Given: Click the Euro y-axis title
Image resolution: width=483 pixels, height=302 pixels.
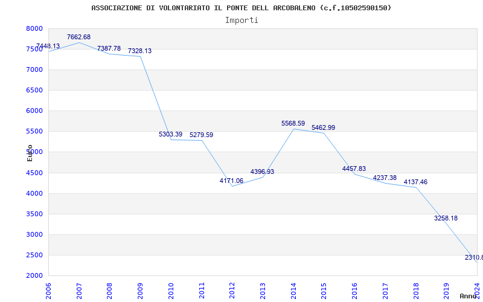Looking at the screenshot, I should [x=30, y=153].
